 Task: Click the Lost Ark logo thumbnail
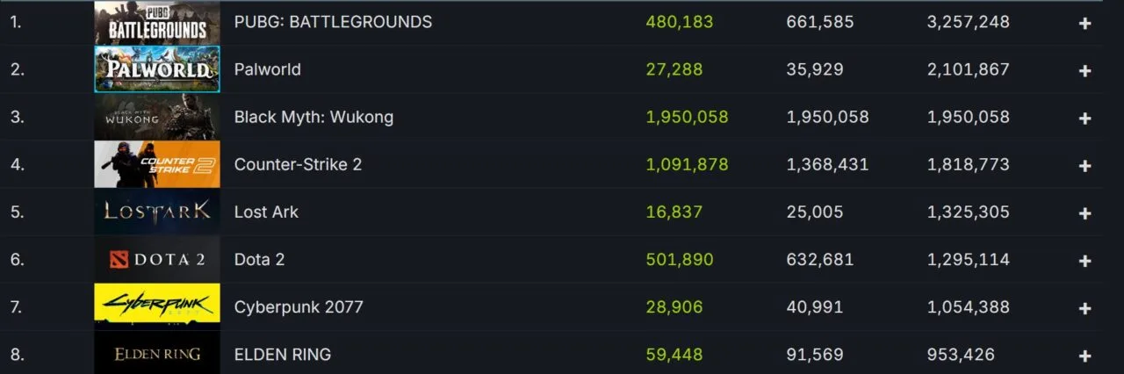coord(156,212)
